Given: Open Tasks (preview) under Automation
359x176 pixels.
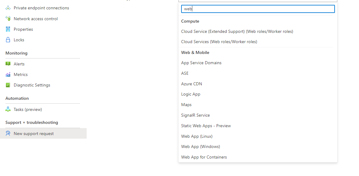Looking at the screenshot, I should pos(8,109).
